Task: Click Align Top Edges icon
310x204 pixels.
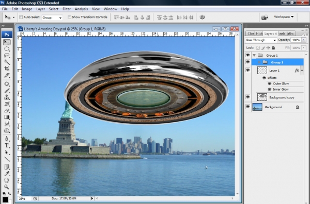Action: tap(116, 18)
